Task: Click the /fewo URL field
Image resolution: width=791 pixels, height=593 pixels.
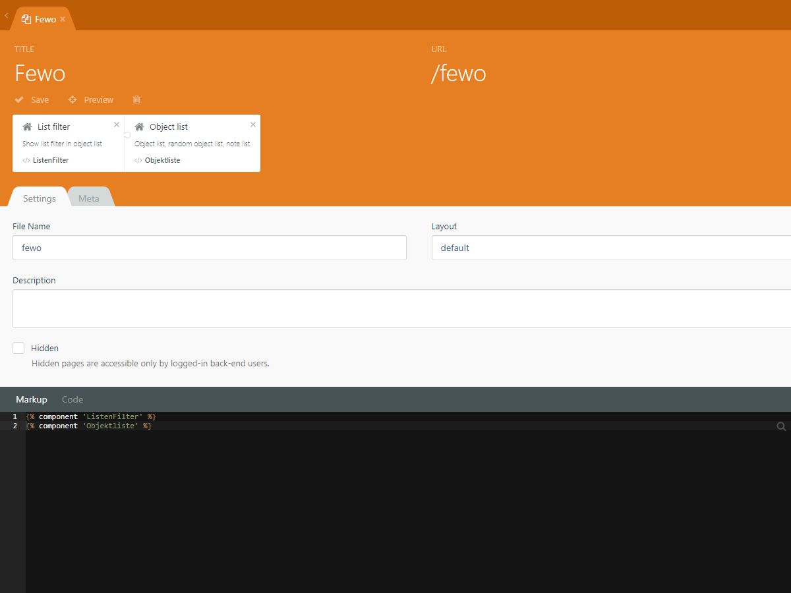Action: coord(459,72)
